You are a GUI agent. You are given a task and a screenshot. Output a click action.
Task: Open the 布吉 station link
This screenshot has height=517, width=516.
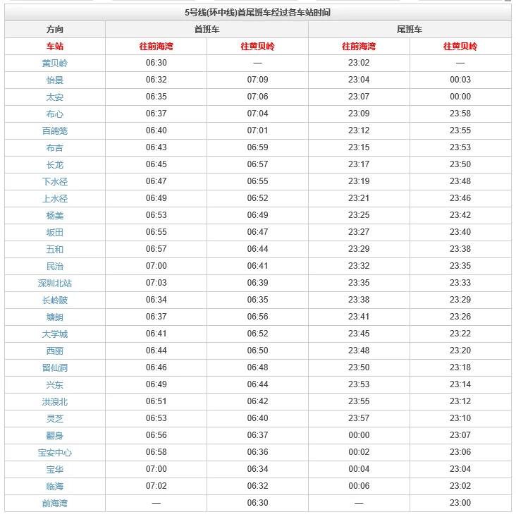[x=55, y=148]
